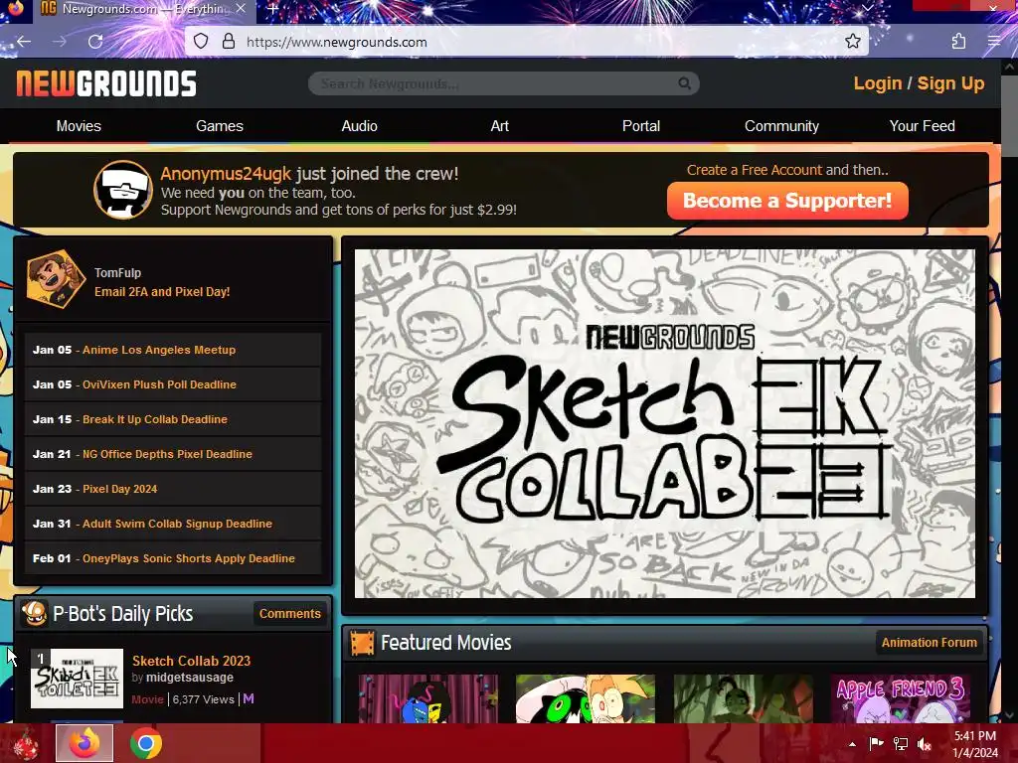Open Sketch Collab 2023 title link
This screenshot has height=763, width=1018.
192,661
